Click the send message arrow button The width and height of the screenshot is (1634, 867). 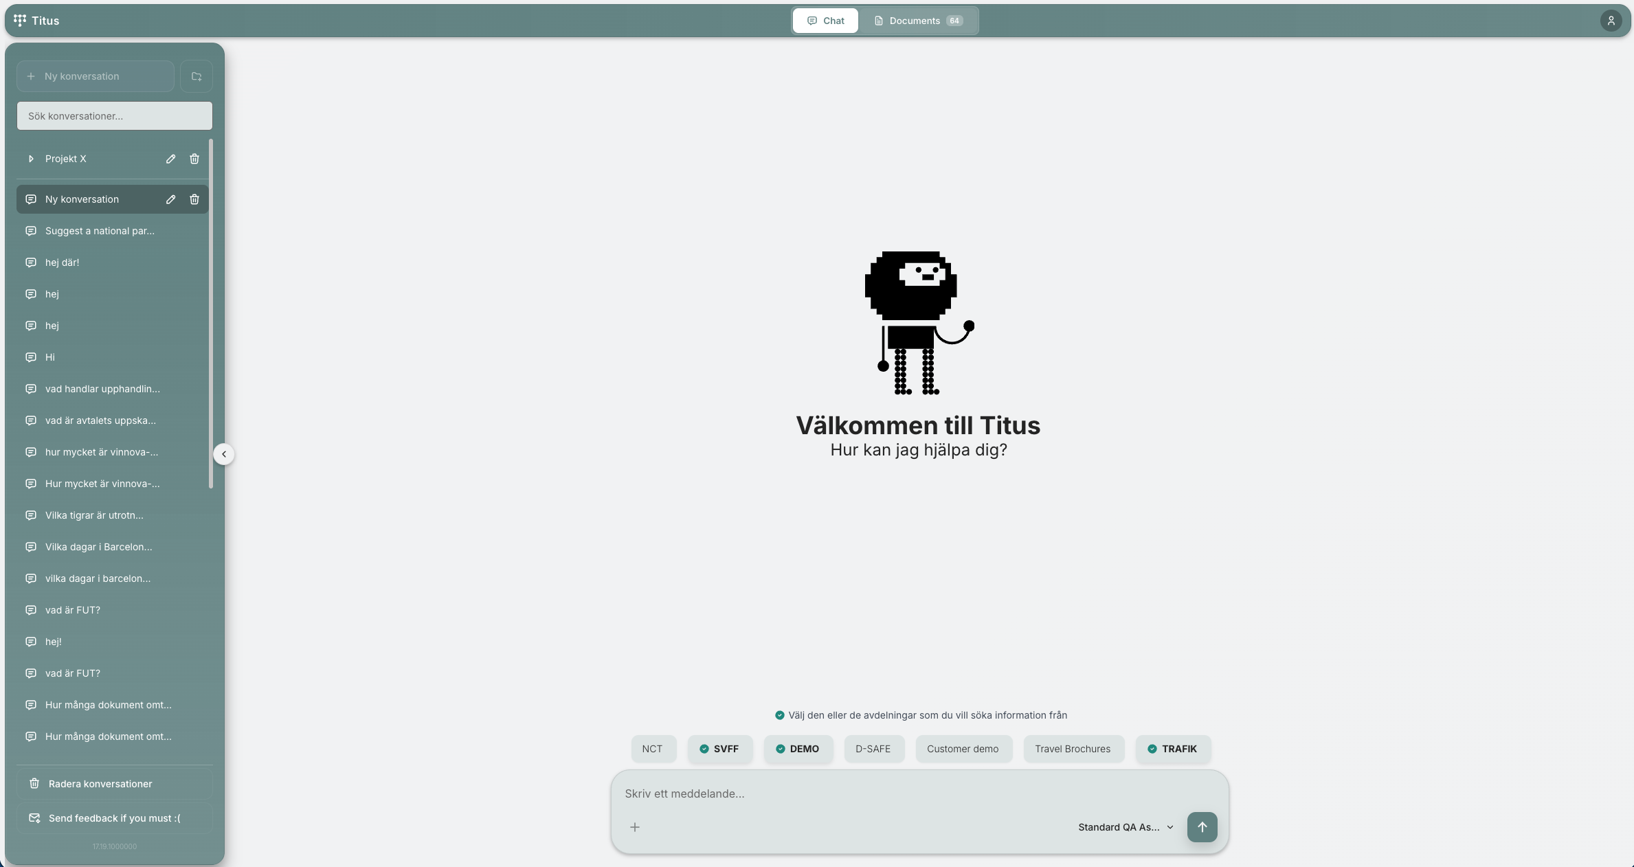click(x=1201, y=827)
